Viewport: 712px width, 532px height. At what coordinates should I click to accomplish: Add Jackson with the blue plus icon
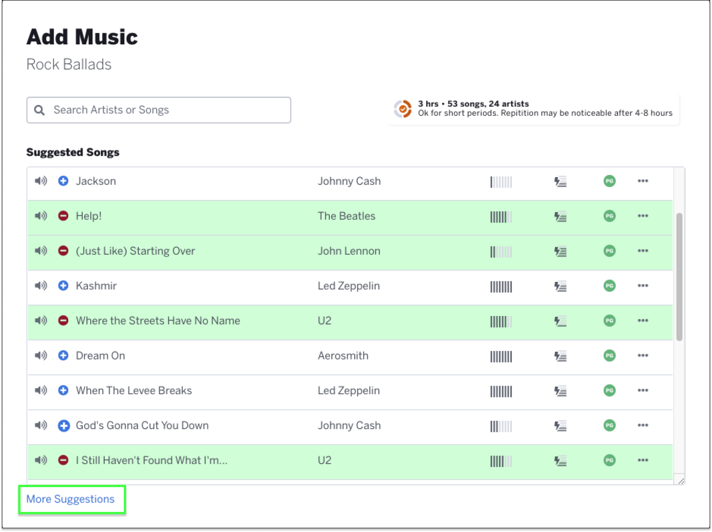[64, 181]
